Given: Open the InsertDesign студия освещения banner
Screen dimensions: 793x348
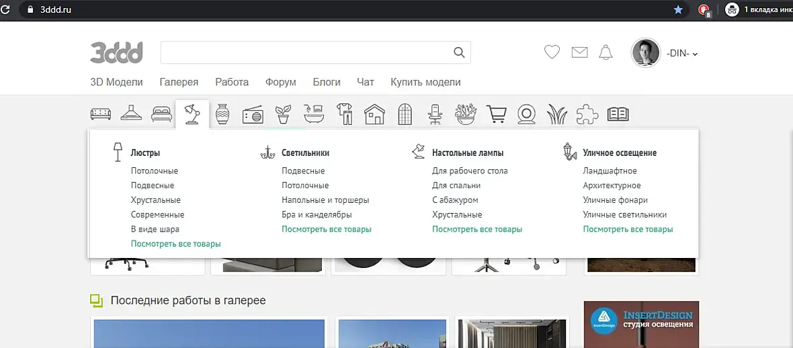Looking at the screenshot, I should click(641, 324).
